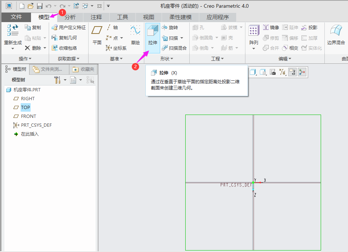Select the FRONT datum plane in model tree
This screenshot has width=348, height=252.
pos(28,116)
